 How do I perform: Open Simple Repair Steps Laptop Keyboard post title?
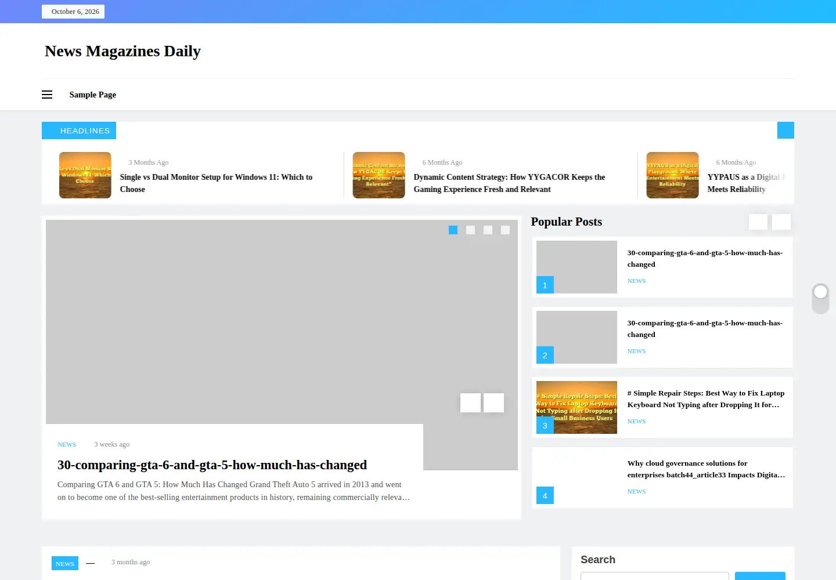[x=706, y=399]
